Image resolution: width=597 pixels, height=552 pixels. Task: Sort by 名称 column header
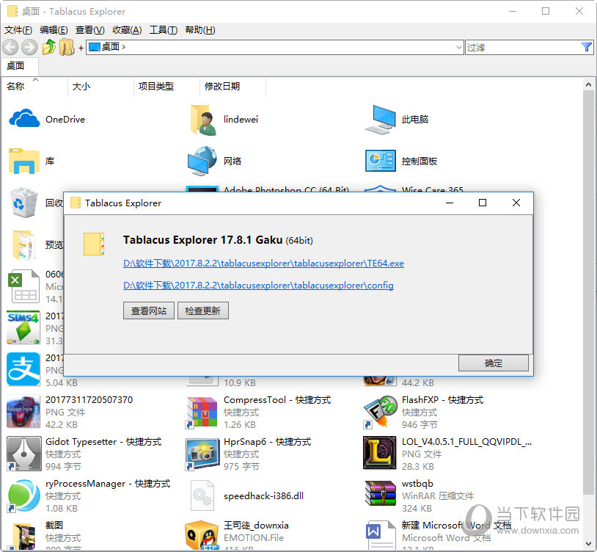(x=15, y=86)
